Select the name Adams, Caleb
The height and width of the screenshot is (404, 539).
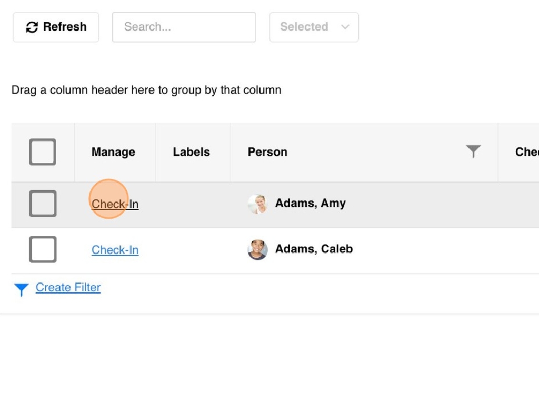click(x=314, y=249)
